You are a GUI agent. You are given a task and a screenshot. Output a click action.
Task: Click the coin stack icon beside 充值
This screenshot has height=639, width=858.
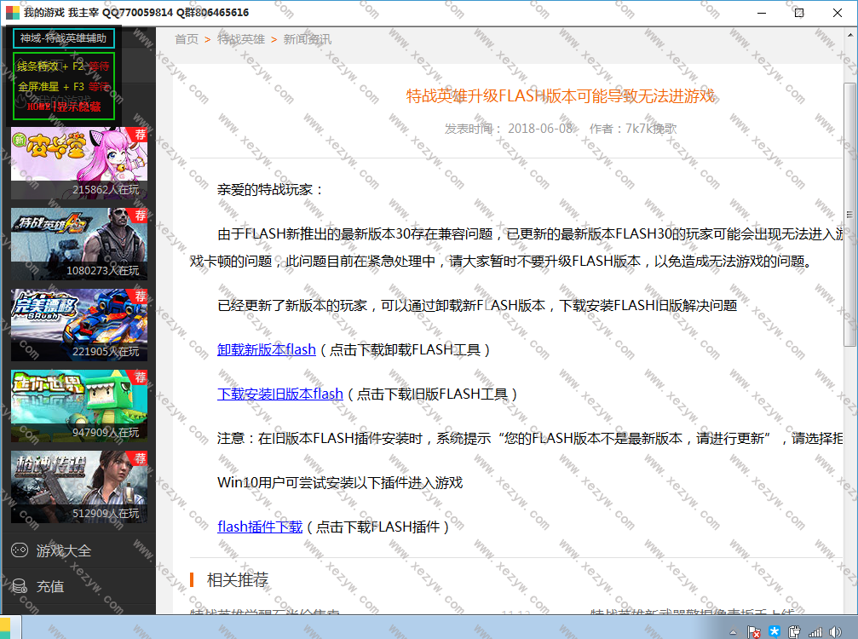pos(19,587)
